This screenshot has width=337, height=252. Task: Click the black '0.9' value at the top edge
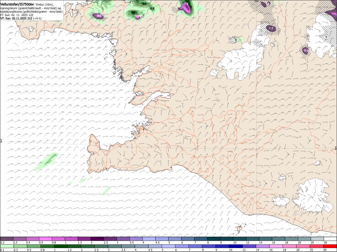(145, 4)
